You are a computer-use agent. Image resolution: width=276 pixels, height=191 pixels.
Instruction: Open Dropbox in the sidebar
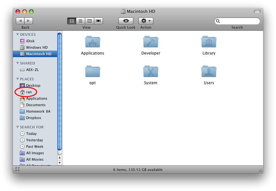tap(35, 118)
